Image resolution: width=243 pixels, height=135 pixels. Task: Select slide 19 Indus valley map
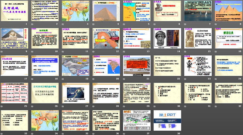tap(75, 66)
